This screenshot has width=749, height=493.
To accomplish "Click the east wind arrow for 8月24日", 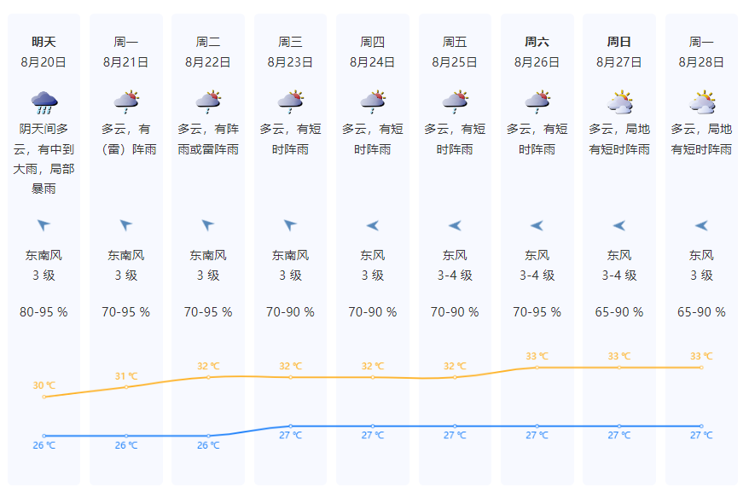I will point(373,225).
